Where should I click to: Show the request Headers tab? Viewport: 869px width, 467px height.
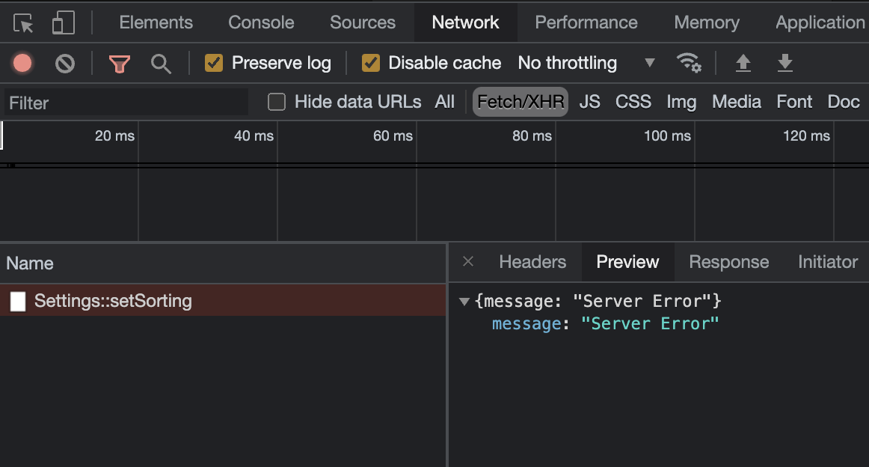tap(532, 262)
